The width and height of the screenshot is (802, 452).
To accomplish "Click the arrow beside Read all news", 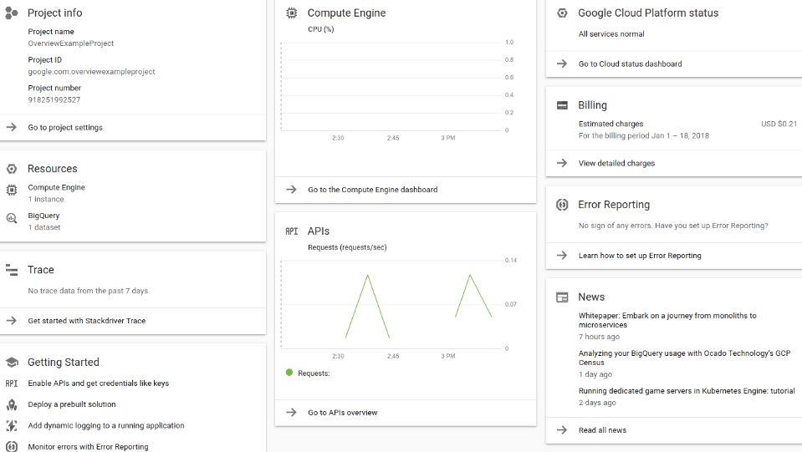I will coord(562,430).
